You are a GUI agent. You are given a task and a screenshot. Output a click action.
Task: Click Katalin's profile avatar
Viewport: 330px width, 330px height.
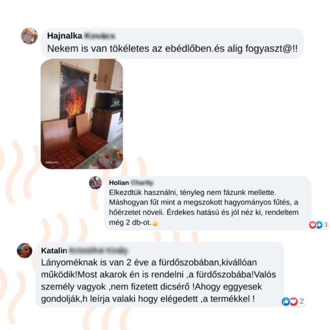[x=25, y=251]
